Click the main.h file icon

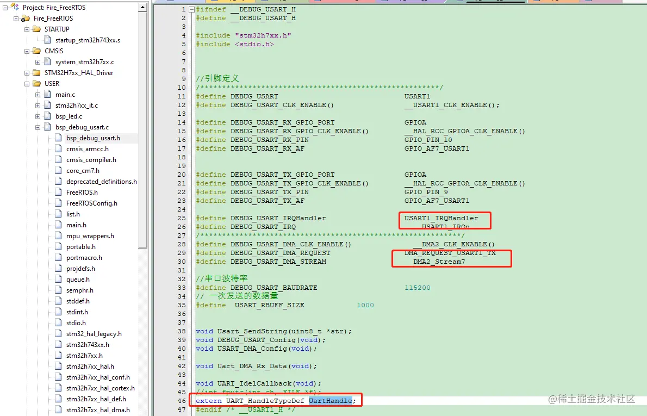pyautogui.click(x=58, y=225)
